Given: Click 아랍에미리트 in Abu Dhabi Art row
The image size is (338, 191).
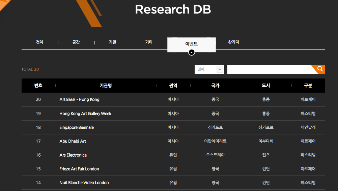Looking at the screenshot, I should point(215,141).
